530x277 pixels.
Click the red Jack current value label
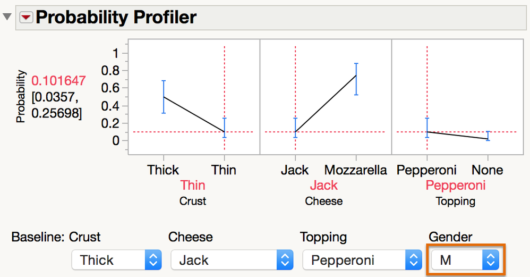coord(324,186)
